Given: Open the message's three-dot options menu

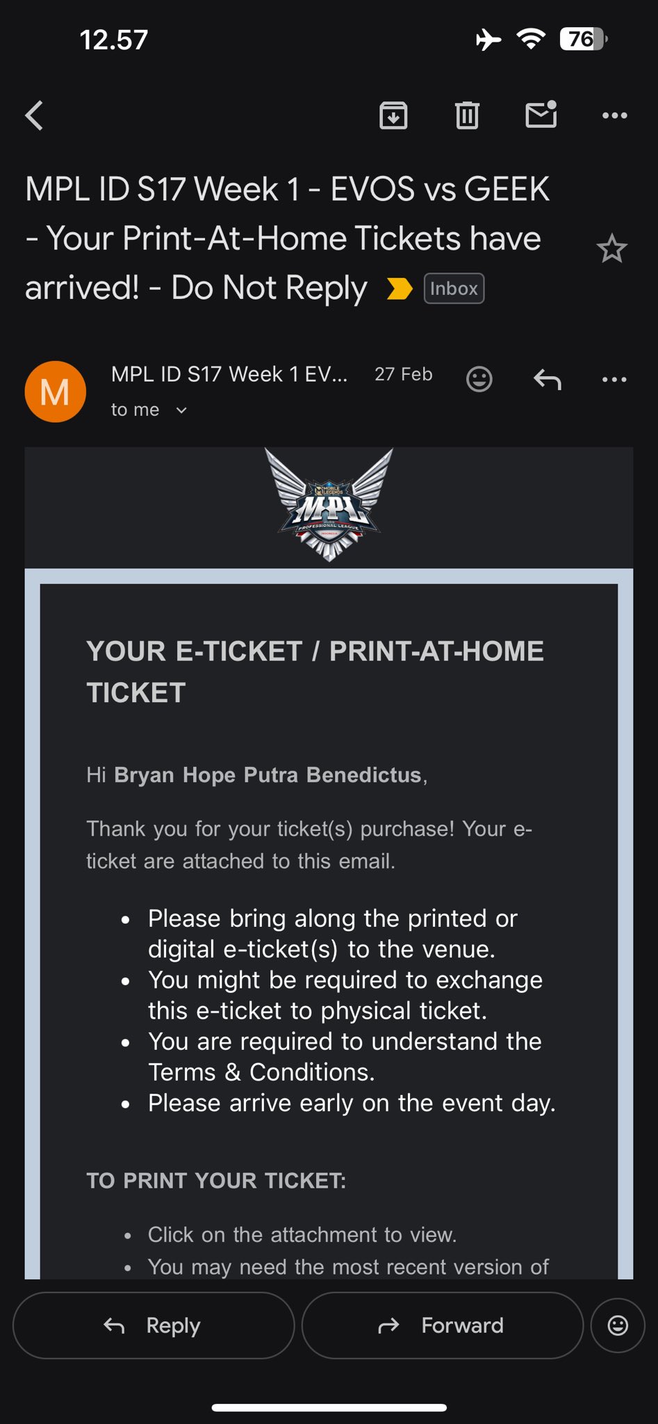Looking at the screenshot, I should (x=614, y=380).
